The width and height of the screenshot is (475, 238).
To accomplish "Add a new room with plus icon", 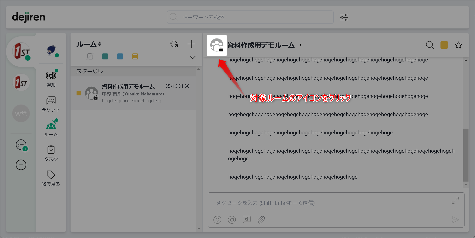I will pos(191,44).
